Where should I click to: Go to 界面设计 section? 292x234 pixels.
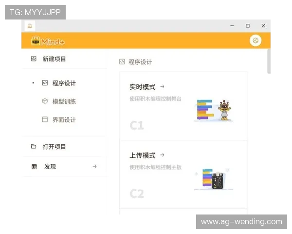click(64, 119)
